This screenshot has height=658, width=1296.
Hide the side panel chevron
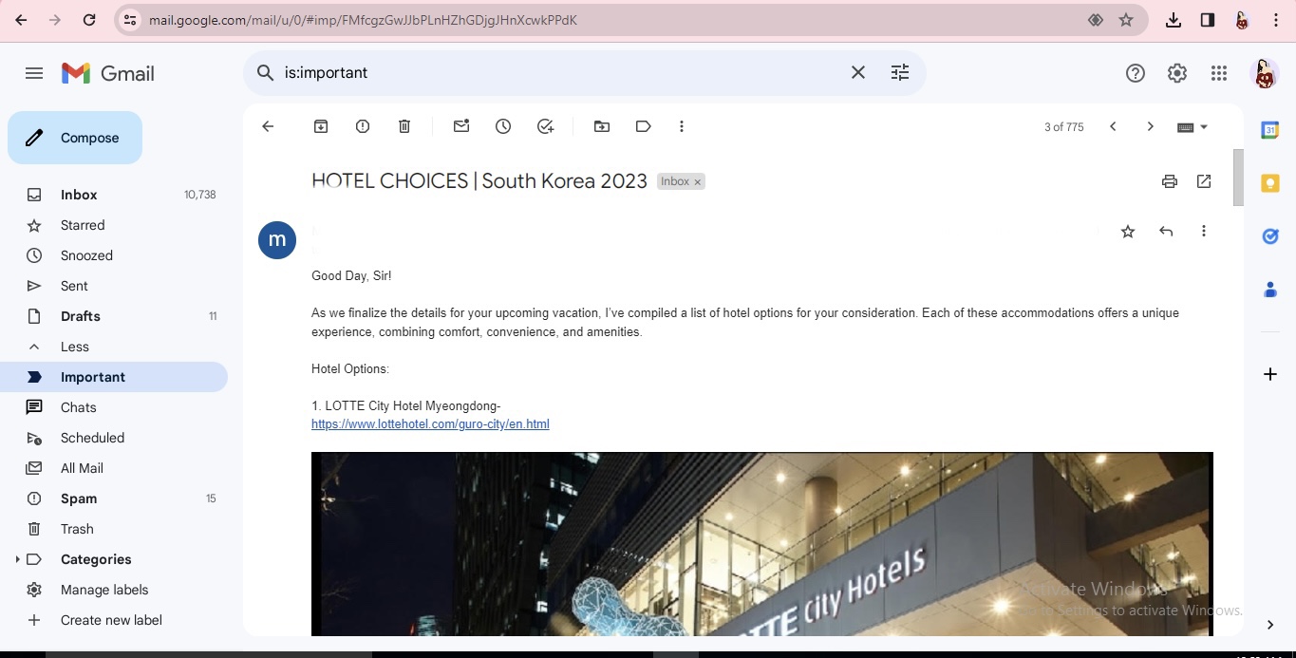1269,625
